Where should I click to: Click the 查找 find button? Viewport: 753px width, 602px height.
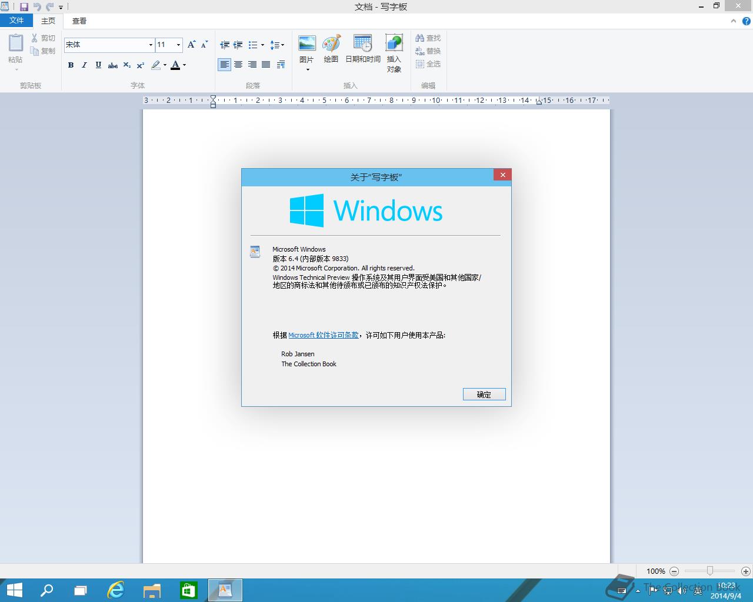[428, 38]
